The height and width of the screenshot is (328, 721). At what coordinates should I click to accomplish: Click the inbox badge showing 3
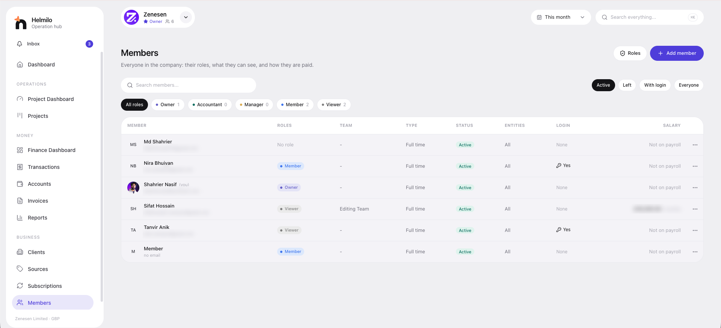(89, 44)
